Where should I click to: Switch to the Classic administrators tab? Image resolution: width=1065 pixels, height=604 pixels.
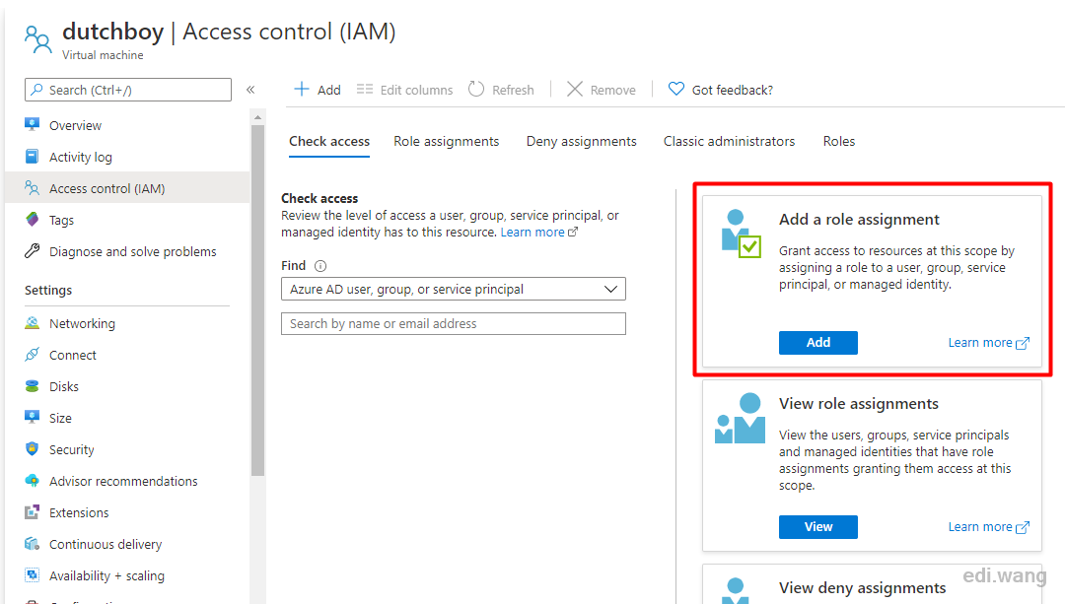tap(729, 141)
